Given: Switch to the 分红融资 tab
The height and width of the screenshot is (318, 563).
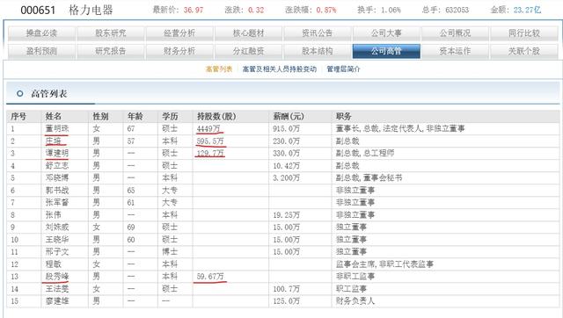Looking at the screenshot, I should tap(248, 51).
